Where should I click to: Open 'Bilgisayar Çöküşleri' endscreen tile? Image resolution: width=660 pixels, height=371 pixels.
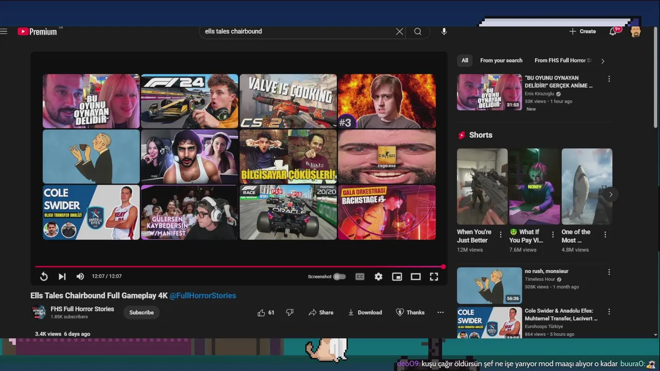(x=288, y=157)
